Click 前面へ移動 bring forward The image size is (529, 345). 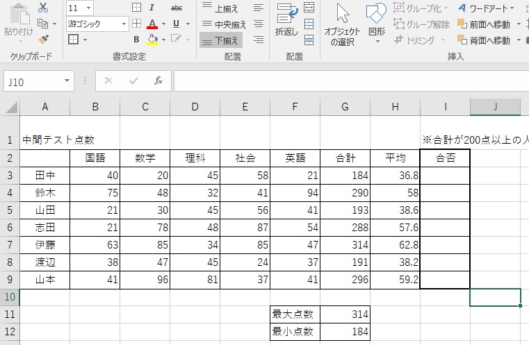(x=483, y=24)
